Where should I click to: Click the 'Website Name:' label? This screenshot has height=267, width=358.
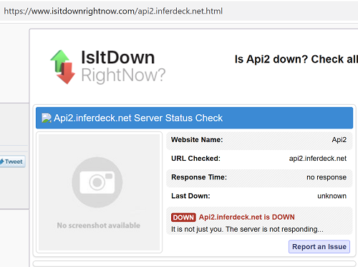tap(197, 140)
